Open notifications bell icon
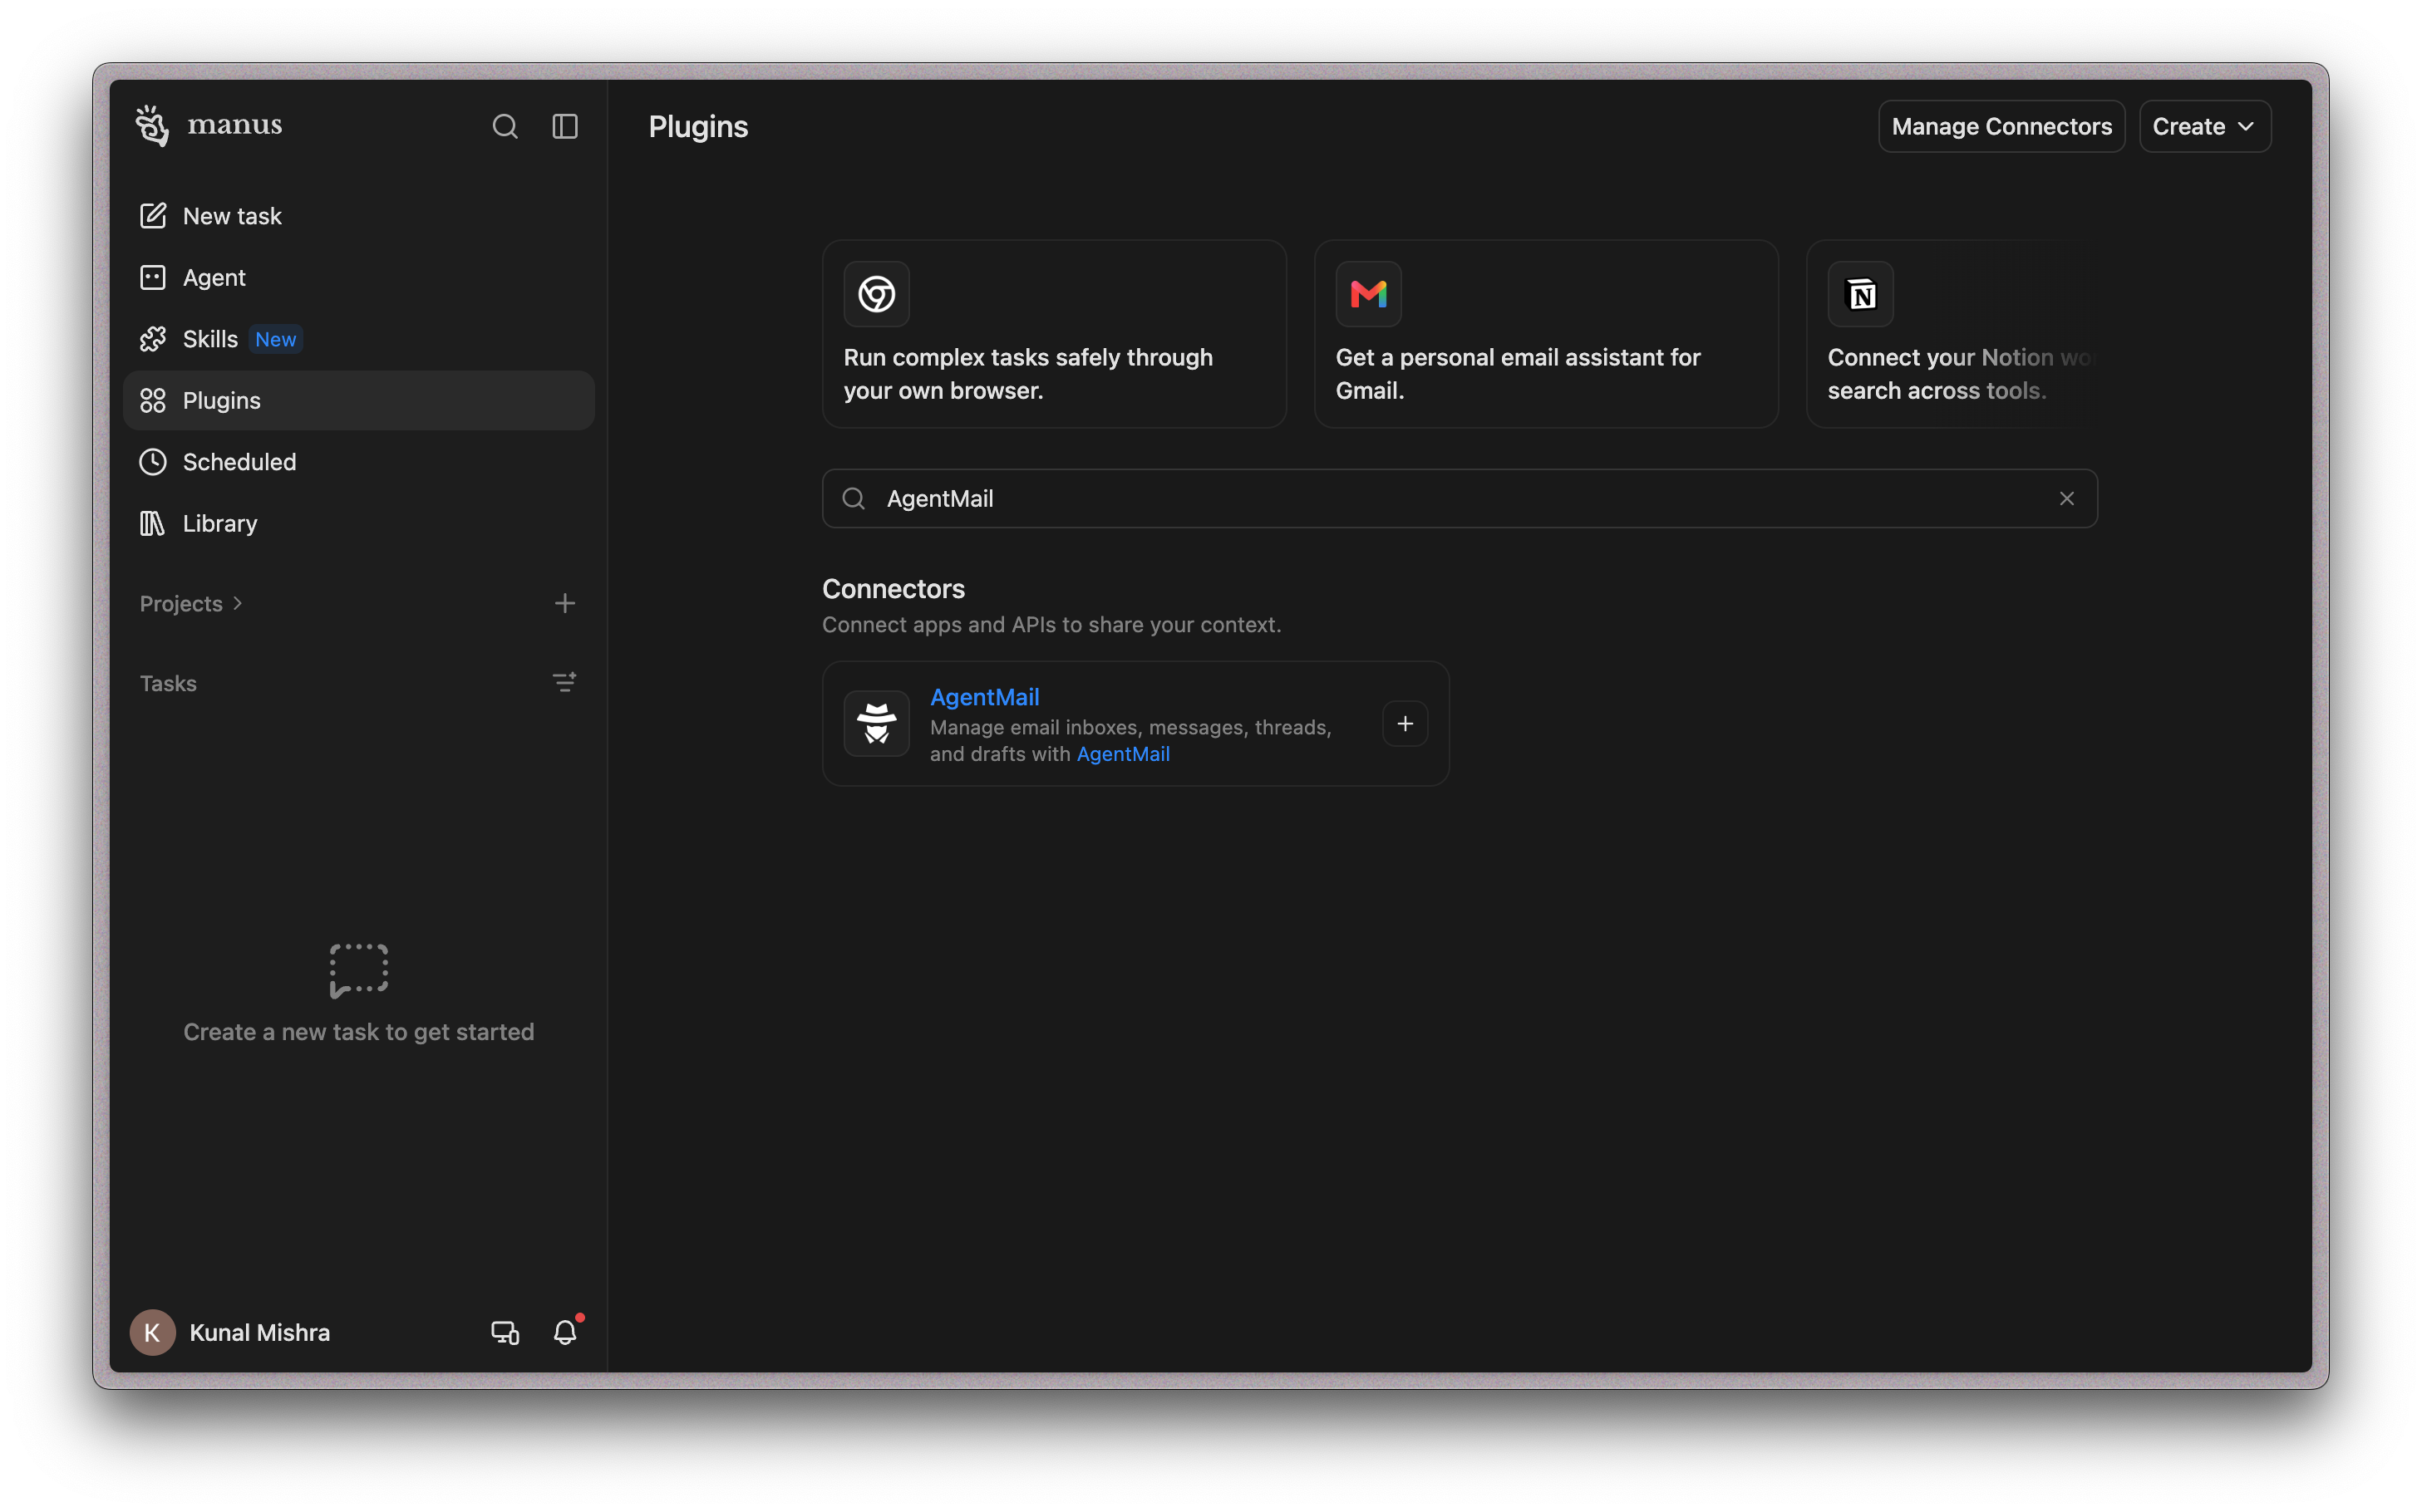This screenshot has width=2422, height=1512. point(566,1332)
